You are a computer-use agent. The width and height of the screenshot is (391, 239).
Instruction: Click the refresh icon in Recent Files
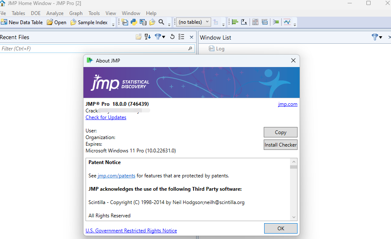click(172, 37)
